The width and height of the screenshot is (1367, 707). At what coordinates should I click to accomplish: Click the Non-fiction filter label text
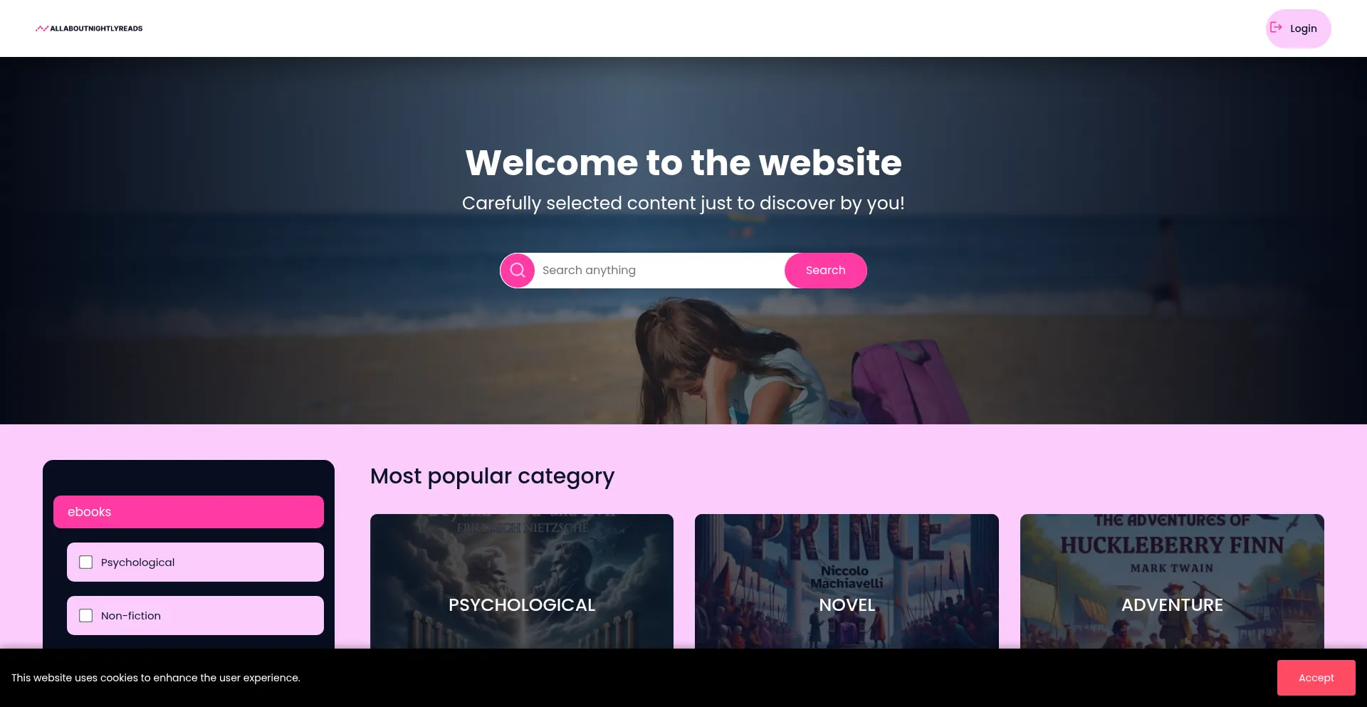click(x=131, y=616)
